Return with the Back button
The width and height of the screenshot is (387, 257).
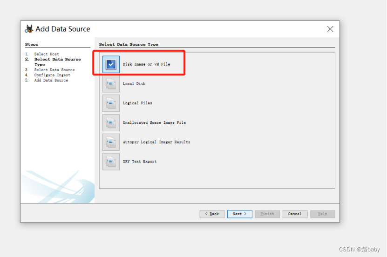click(x=212, y=214)
